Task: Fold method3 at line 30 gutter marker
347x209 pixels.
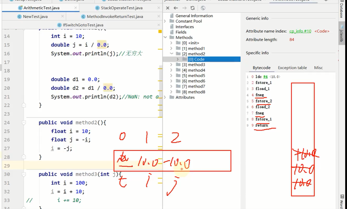Action: tap(24, 174)
